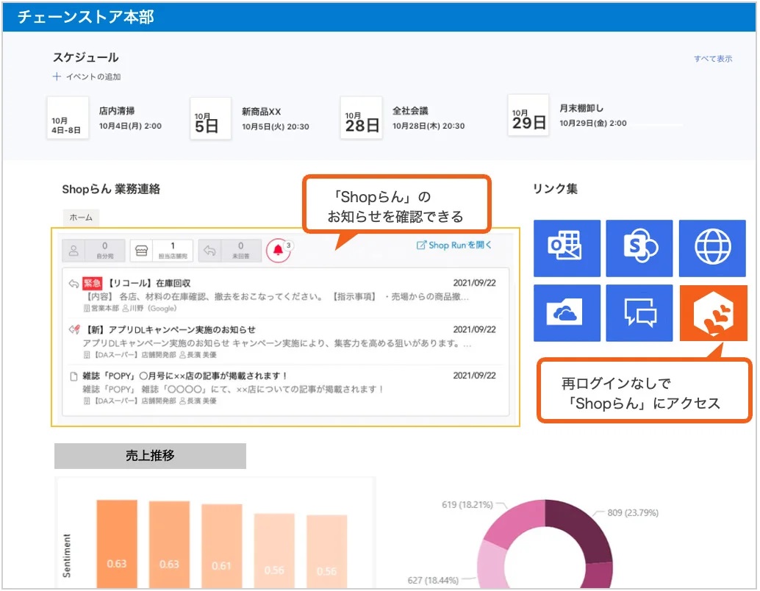The image size is (760, 591).
Task: Click イベントの追加 to add event
Action: click(x=87, y=77)
